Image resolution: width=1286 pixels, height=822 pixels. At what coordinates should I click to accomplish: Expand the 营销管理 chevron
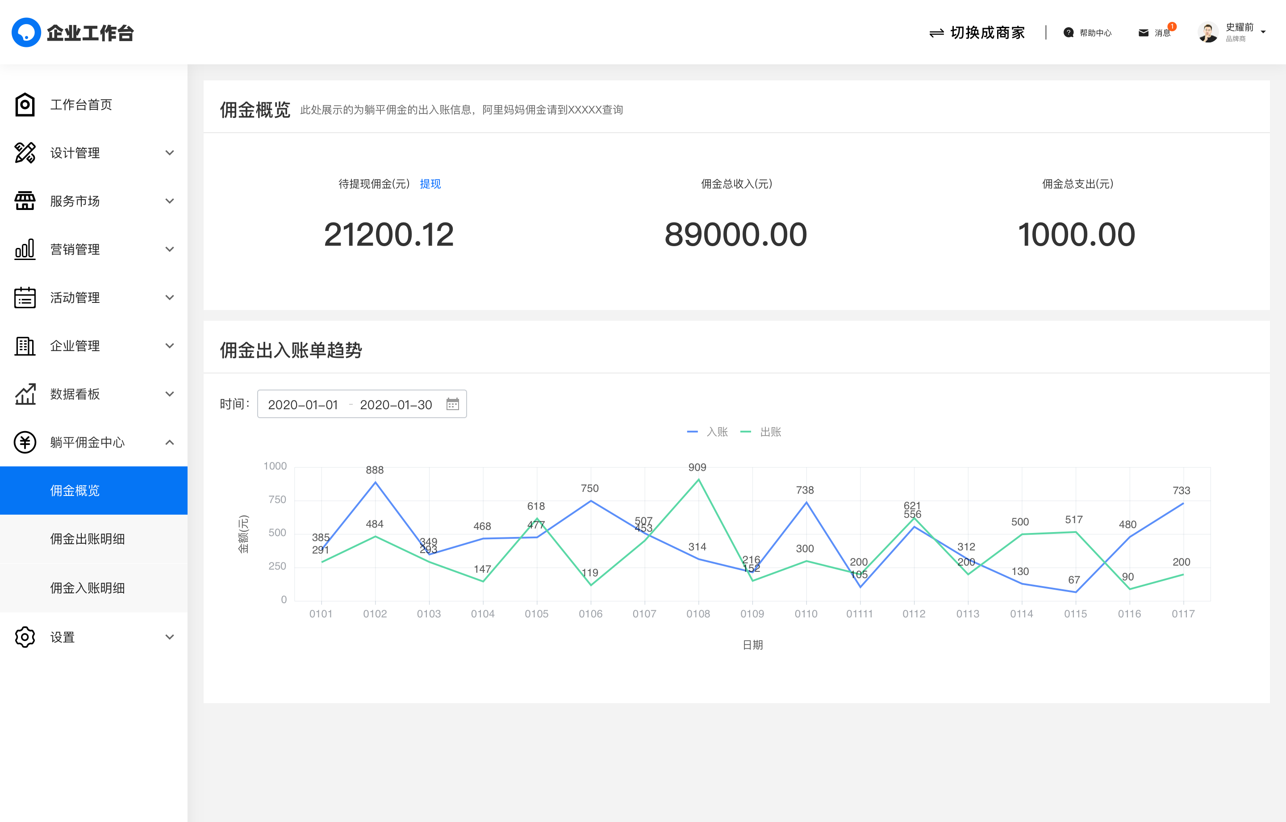(x=170, y=249)
